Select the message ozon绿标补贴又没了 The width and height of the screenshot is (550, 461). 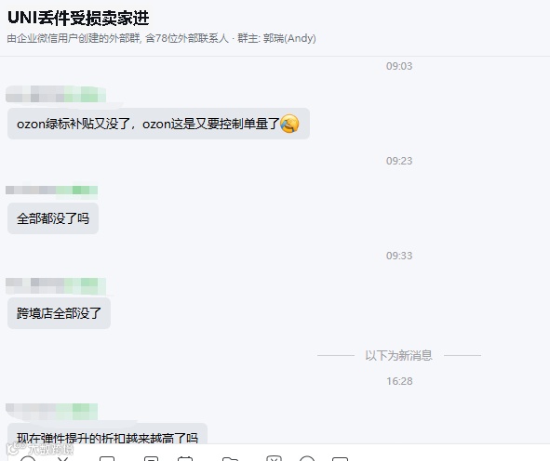[158, 124]
